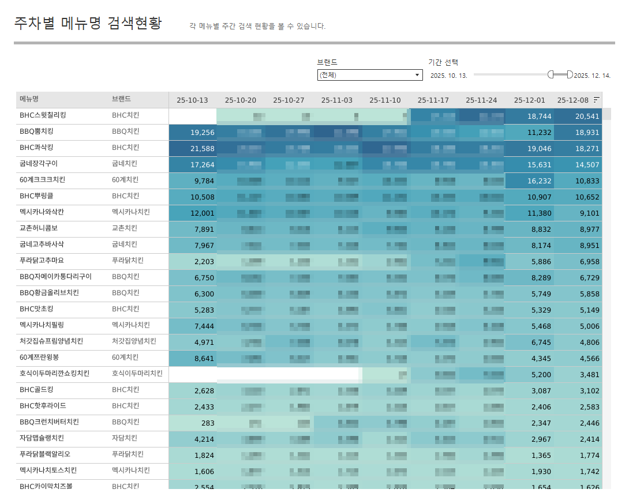Open the 브랜드 filter dropdown
Image resolution: width=629 pixels, height=504 pixels.
(x=370, y=75)
